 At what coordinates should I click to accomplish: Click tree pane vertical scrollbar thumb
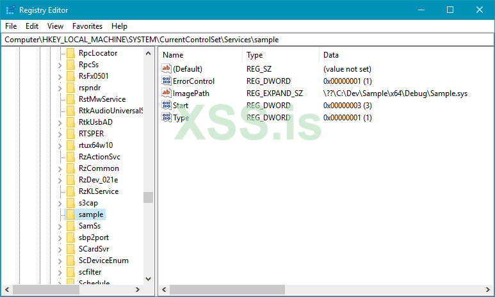tap(148, 198)
